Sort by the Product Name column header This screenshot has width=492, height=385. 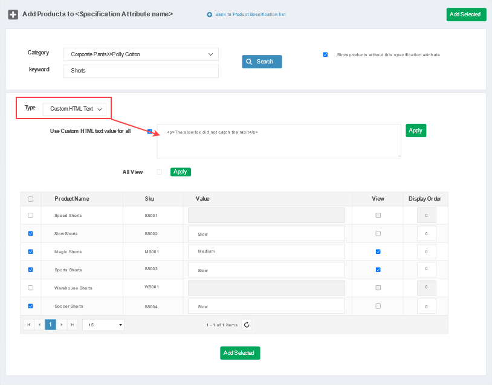pyautogui.click(x=72, y=198)
